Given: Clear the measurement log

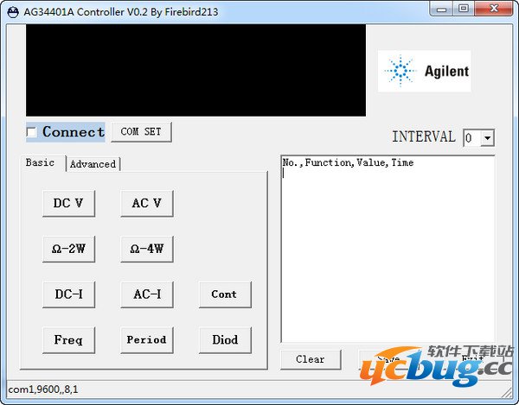Looking at the screenshot, I should 311,359.
